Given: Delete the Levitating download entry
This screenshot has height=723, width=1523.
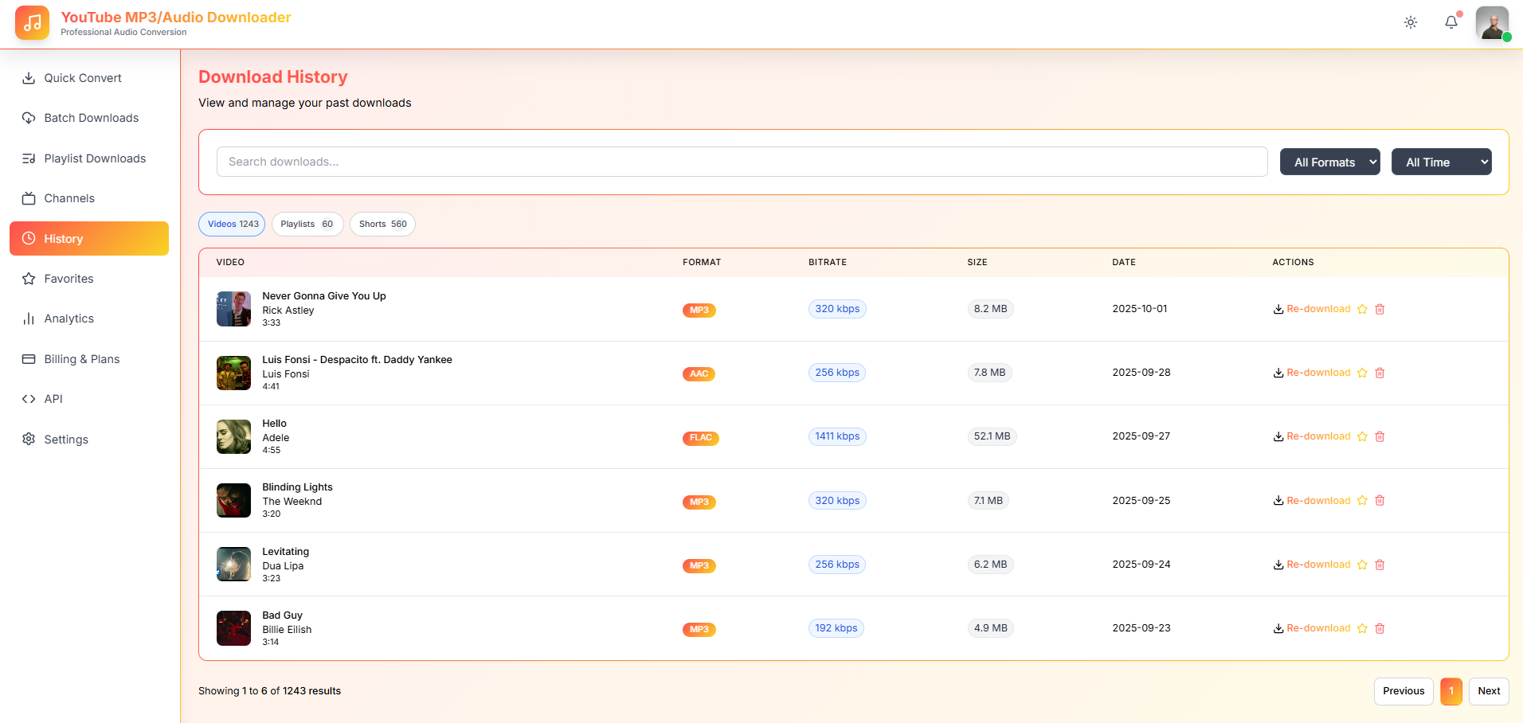Looking at the screenshot, I should pyautogui.click(x=1380, y=565).
